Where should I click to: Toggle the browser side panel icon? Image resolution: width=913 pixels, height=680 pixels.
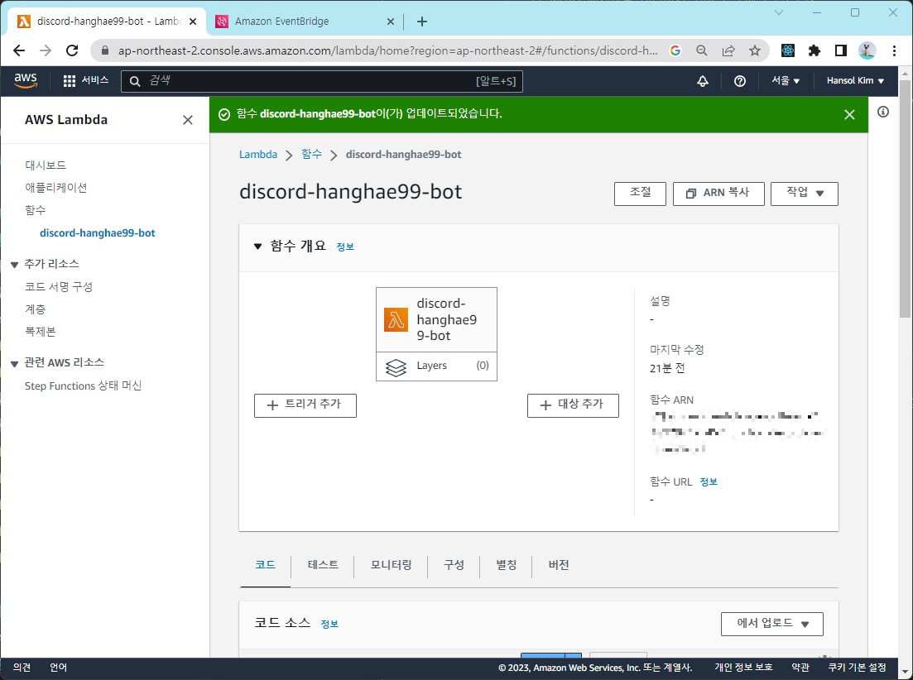click(x=840, y=50)
